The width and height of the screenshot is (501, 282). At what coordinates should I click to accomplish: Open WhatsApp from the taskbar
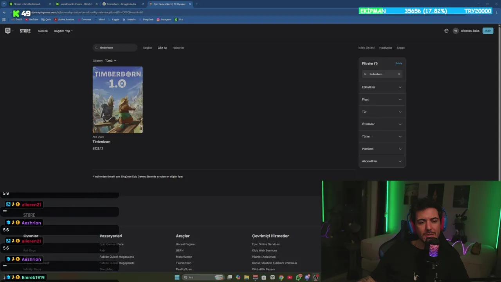coord(299,277)
